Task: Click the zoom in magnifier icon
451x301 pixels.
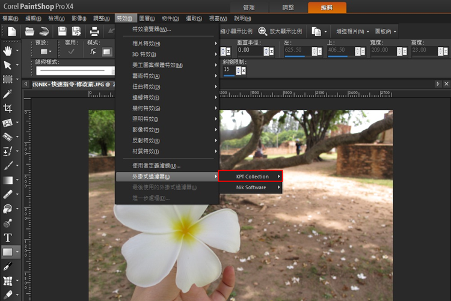Action: point(262,31)
